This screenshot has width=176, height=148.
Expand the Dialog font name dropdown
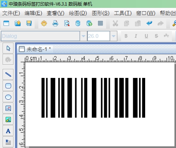point(83,36)
